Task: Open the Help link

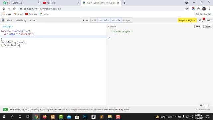Action: pyautogui.click(x=209, y=20)
